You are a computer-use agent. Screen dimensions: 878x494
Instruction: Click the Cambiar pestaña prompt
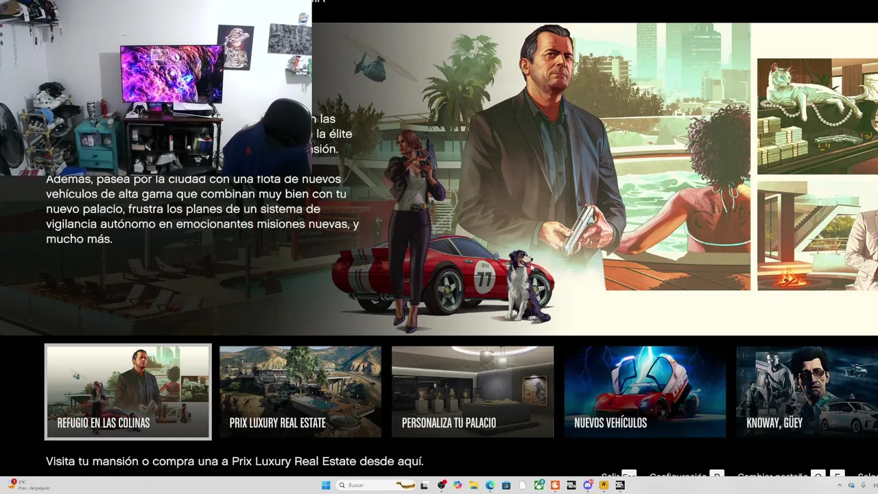791,474
